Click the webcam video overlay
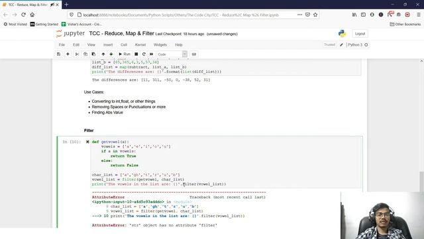 coord(382,215)
